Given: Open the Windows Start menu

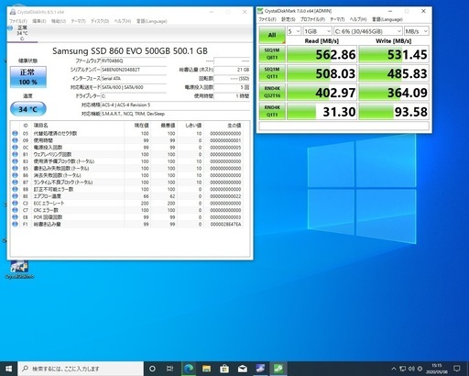Looking at the screenshot, I should click(8, 369).
